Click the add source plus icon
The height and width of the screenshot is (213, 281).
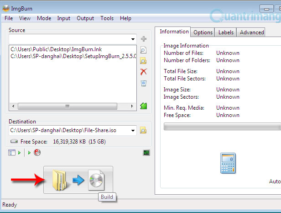(144, 39)
